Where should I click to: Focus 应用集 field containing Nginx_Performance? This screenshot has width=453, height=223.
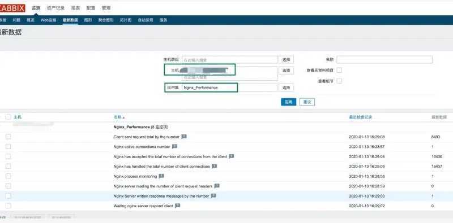(230, 88)
